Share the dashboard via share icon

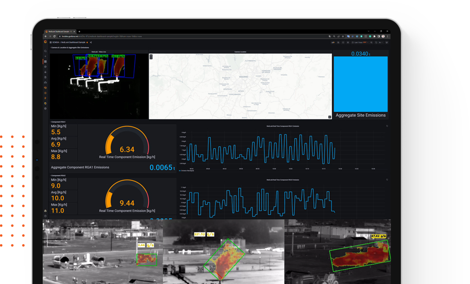pos(91,42)
